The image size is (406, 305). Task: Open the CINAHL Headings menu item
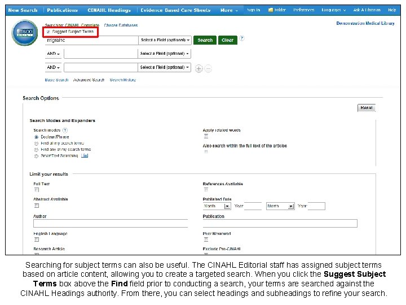(109, 10)
